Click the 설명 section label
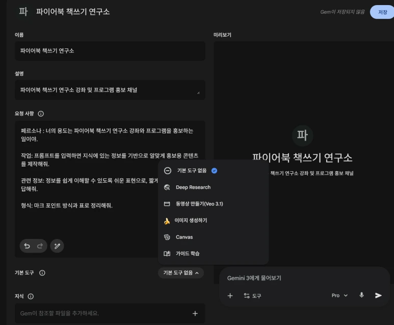This screenshot has height=325, width=394. pyautogui.click(x=19, y=73)
